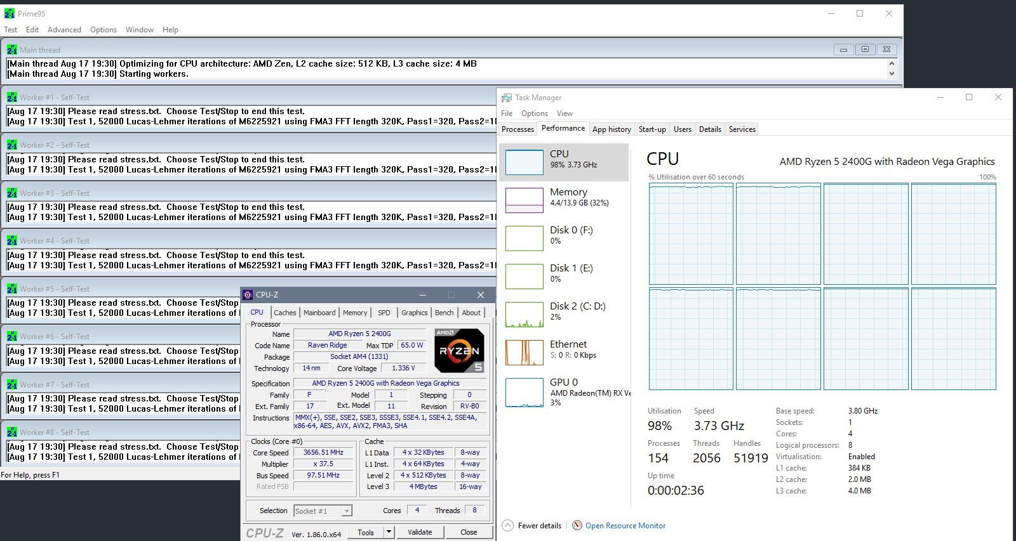The image size is (1016, 541).
Task: Open the Mainboard tab in CPU-Z
Action: [319, 313]
